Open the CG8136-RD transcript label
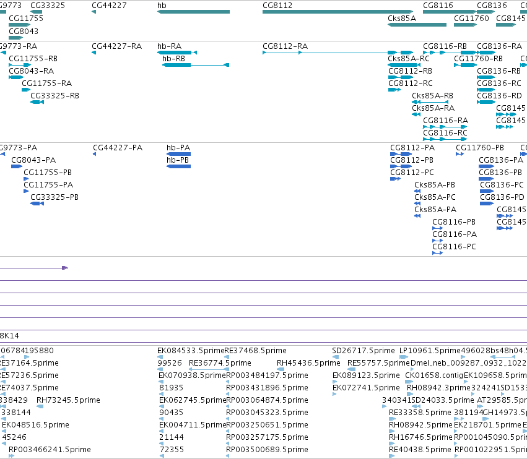The width and height of the screenshot is (527, 459). pyautogui.click(x=499, y=96)
